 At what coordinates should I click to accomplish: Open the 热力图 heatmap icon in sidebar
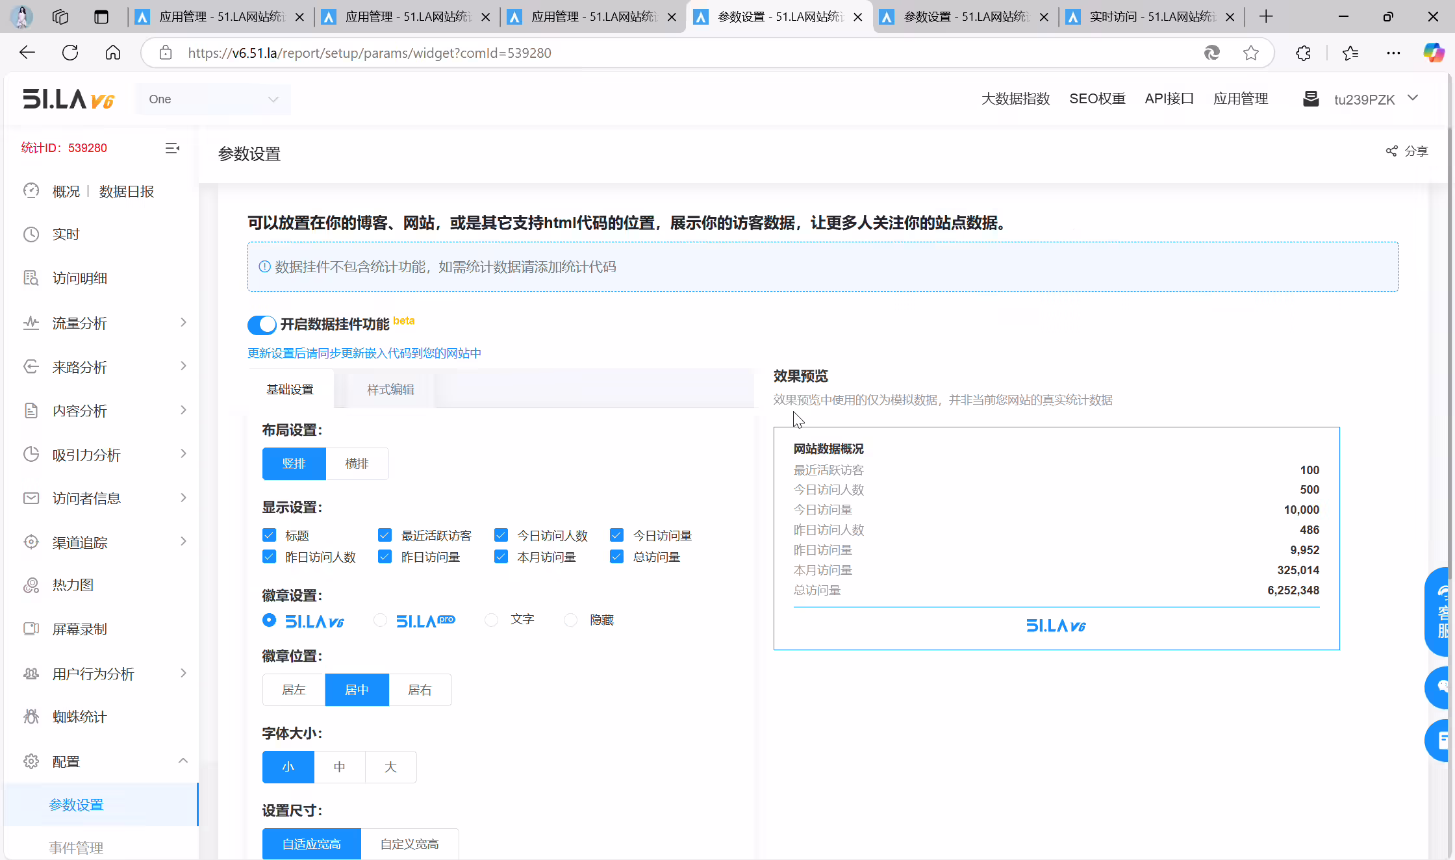click(31, 585)
